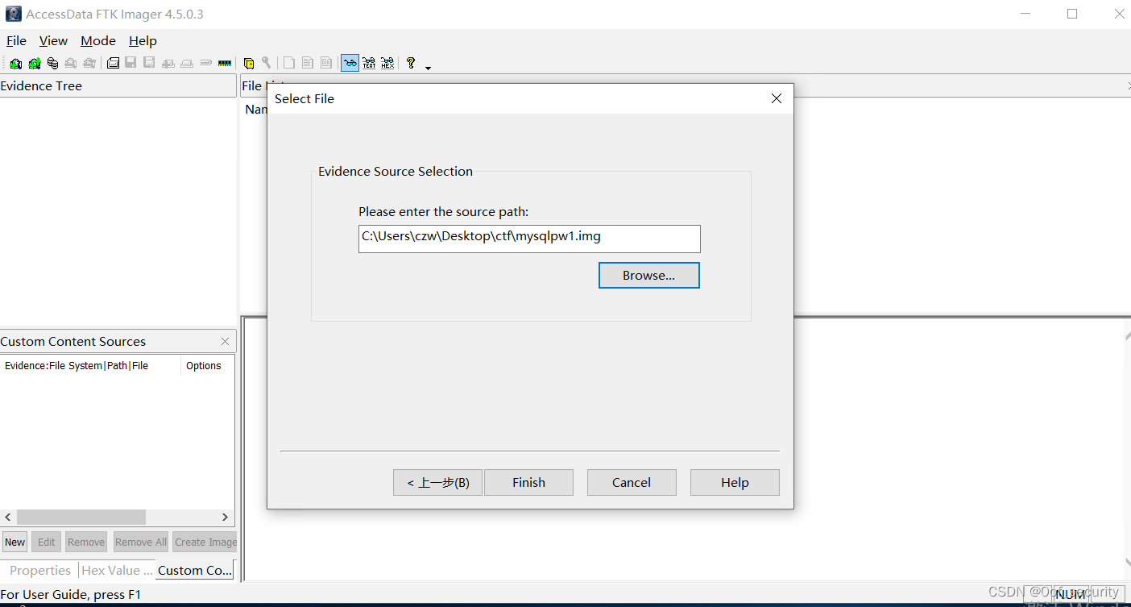Viewport: 1131px width, 607px height.
Task: Click the Evidence Tree panel title
Action: point(41,85)
